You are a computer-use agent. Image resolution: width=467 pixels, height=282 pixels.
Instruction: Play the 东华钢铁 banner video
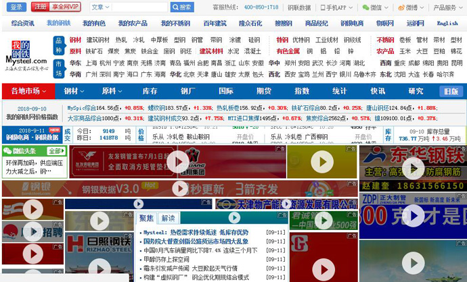click(x=413, y=166)
